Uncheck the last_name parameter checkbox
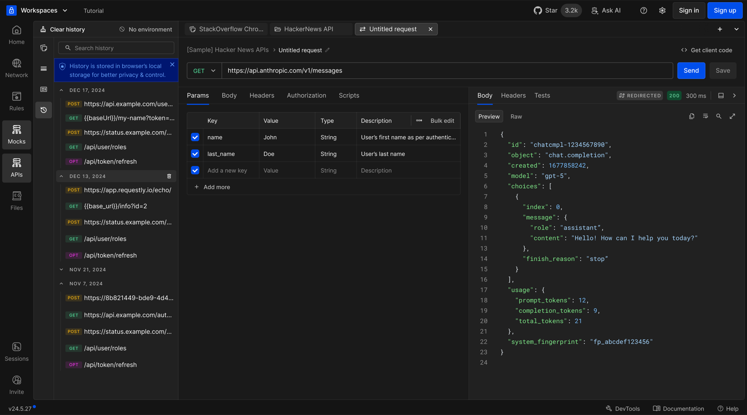The height and width of the screenshot is (415, 747). [x=195, y=154]
